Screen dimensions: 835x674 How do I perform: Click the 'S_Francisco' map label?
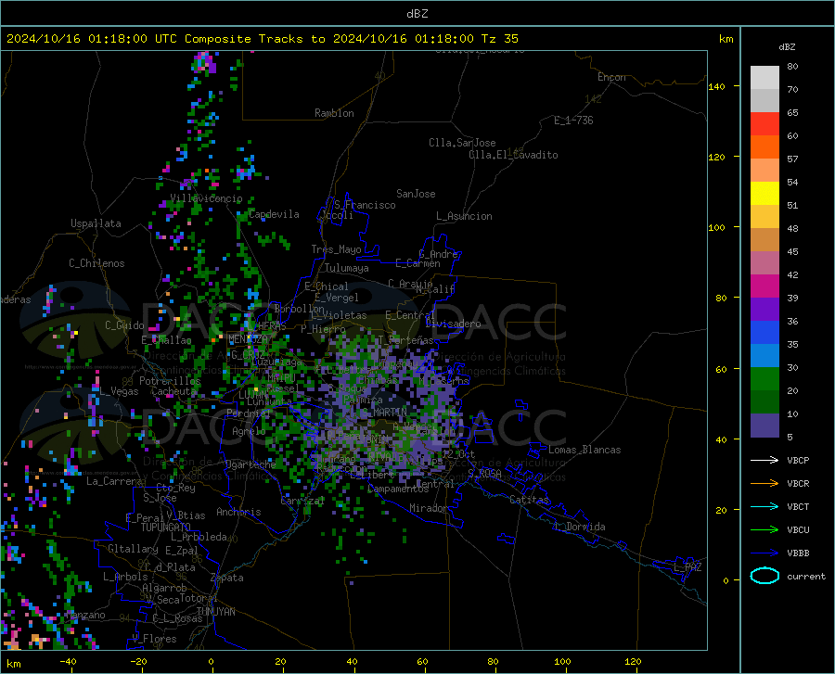click(x=365, y=205)
